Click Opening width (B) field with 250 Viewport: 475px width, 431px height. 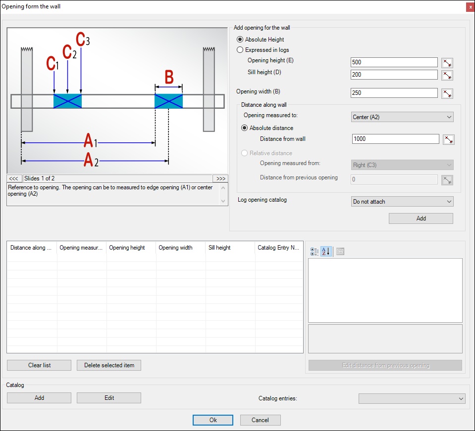click(x=394, y=93)
